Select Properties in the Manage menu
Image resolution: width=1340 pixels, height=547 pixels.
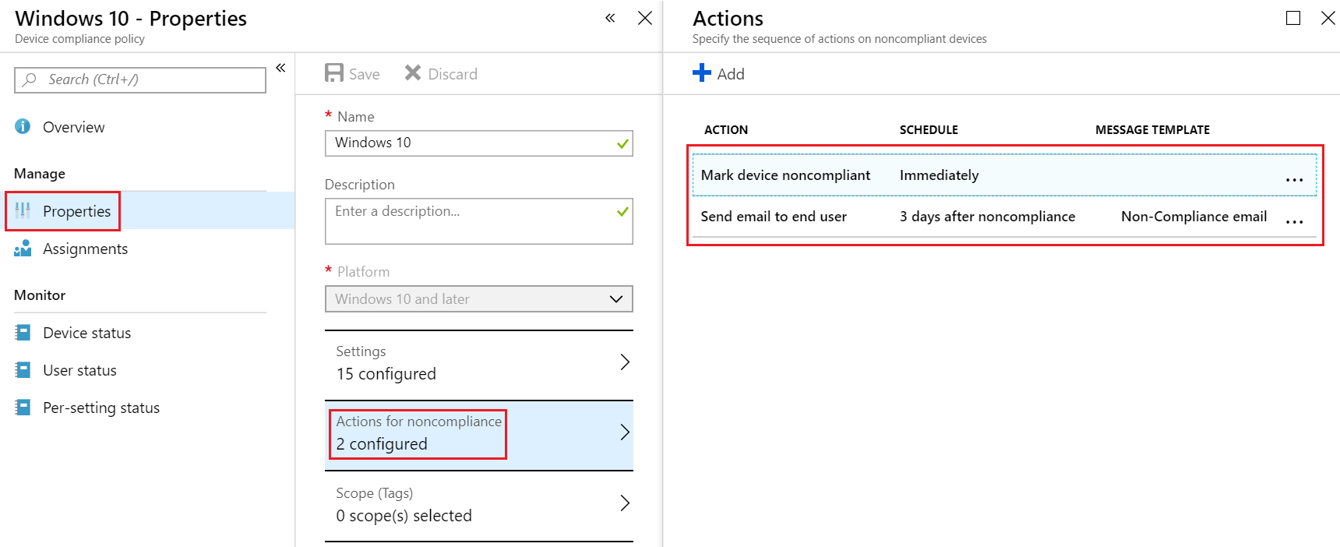click(76, 211)
